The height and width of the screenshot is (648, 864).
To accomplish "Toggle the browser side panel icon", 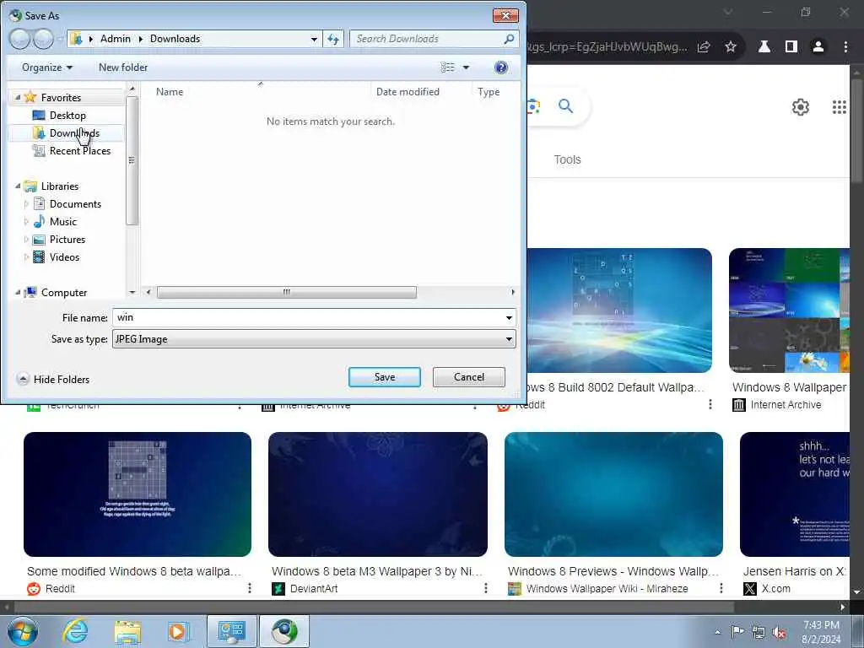I will click(791, 47).
